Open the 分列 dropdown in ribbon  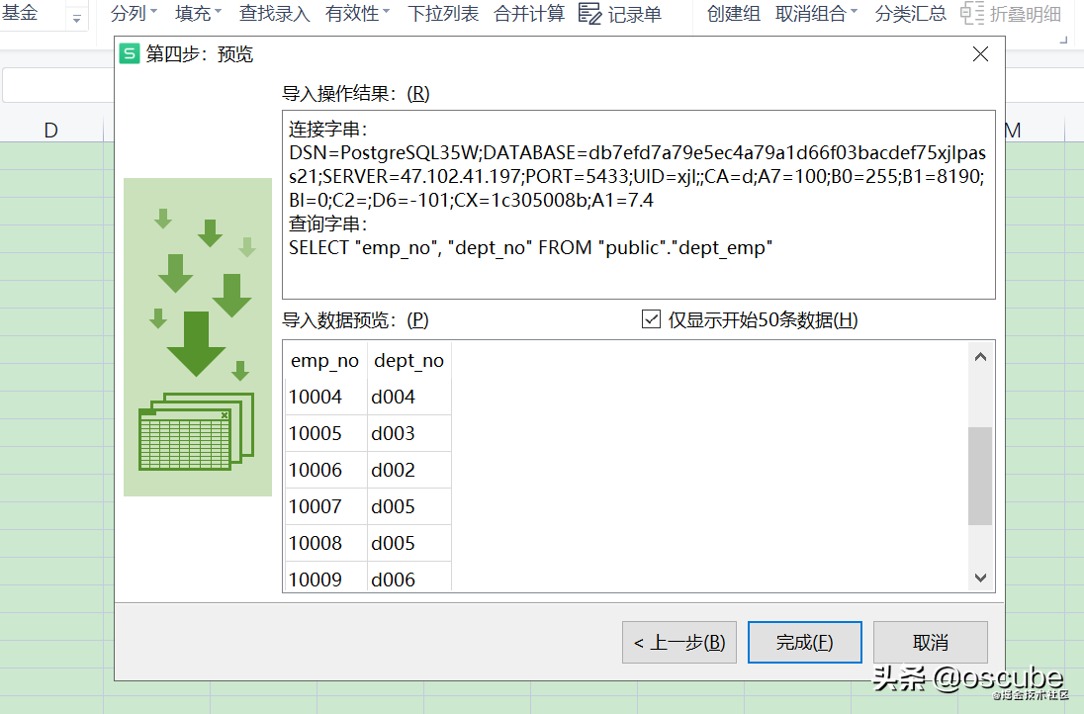pyautogui.click(x=135, y=13)
